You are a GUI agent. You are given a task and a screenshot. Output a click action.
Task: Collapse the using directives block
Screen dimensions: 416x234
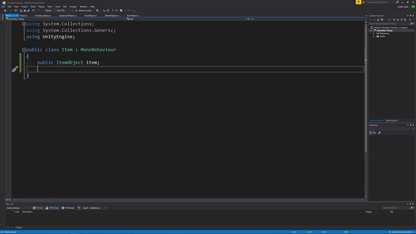[x=24, y=24]
